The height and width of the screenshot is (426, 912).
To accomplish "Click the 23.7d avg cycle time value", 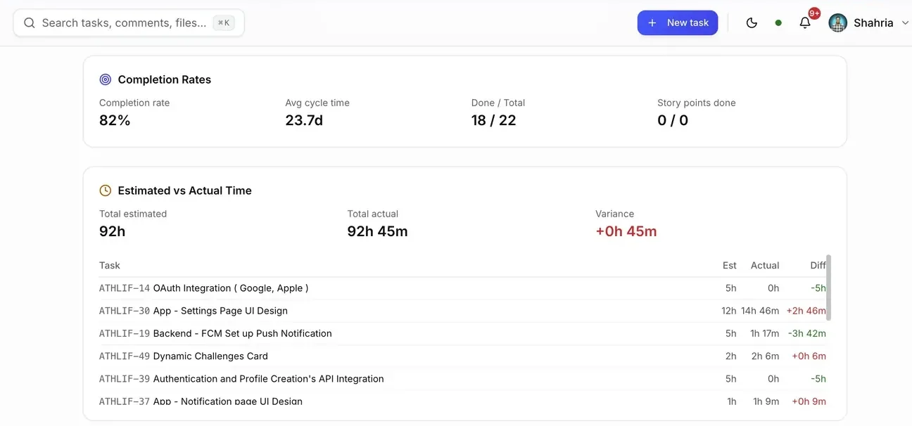I will [304, 120].
